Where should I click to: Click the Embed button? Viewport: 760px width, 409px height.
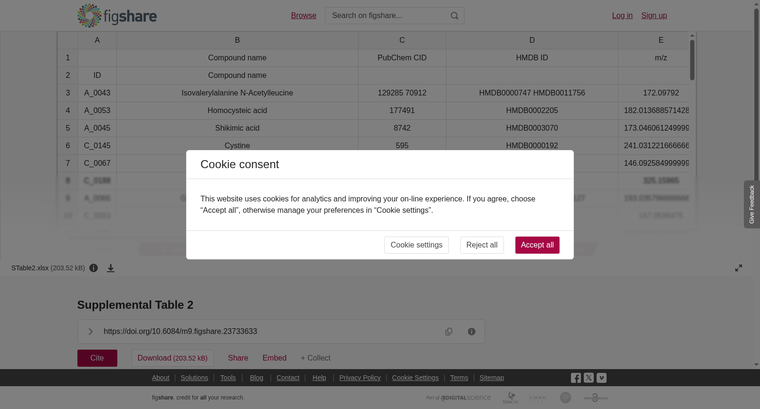click(x=275, y=358)
